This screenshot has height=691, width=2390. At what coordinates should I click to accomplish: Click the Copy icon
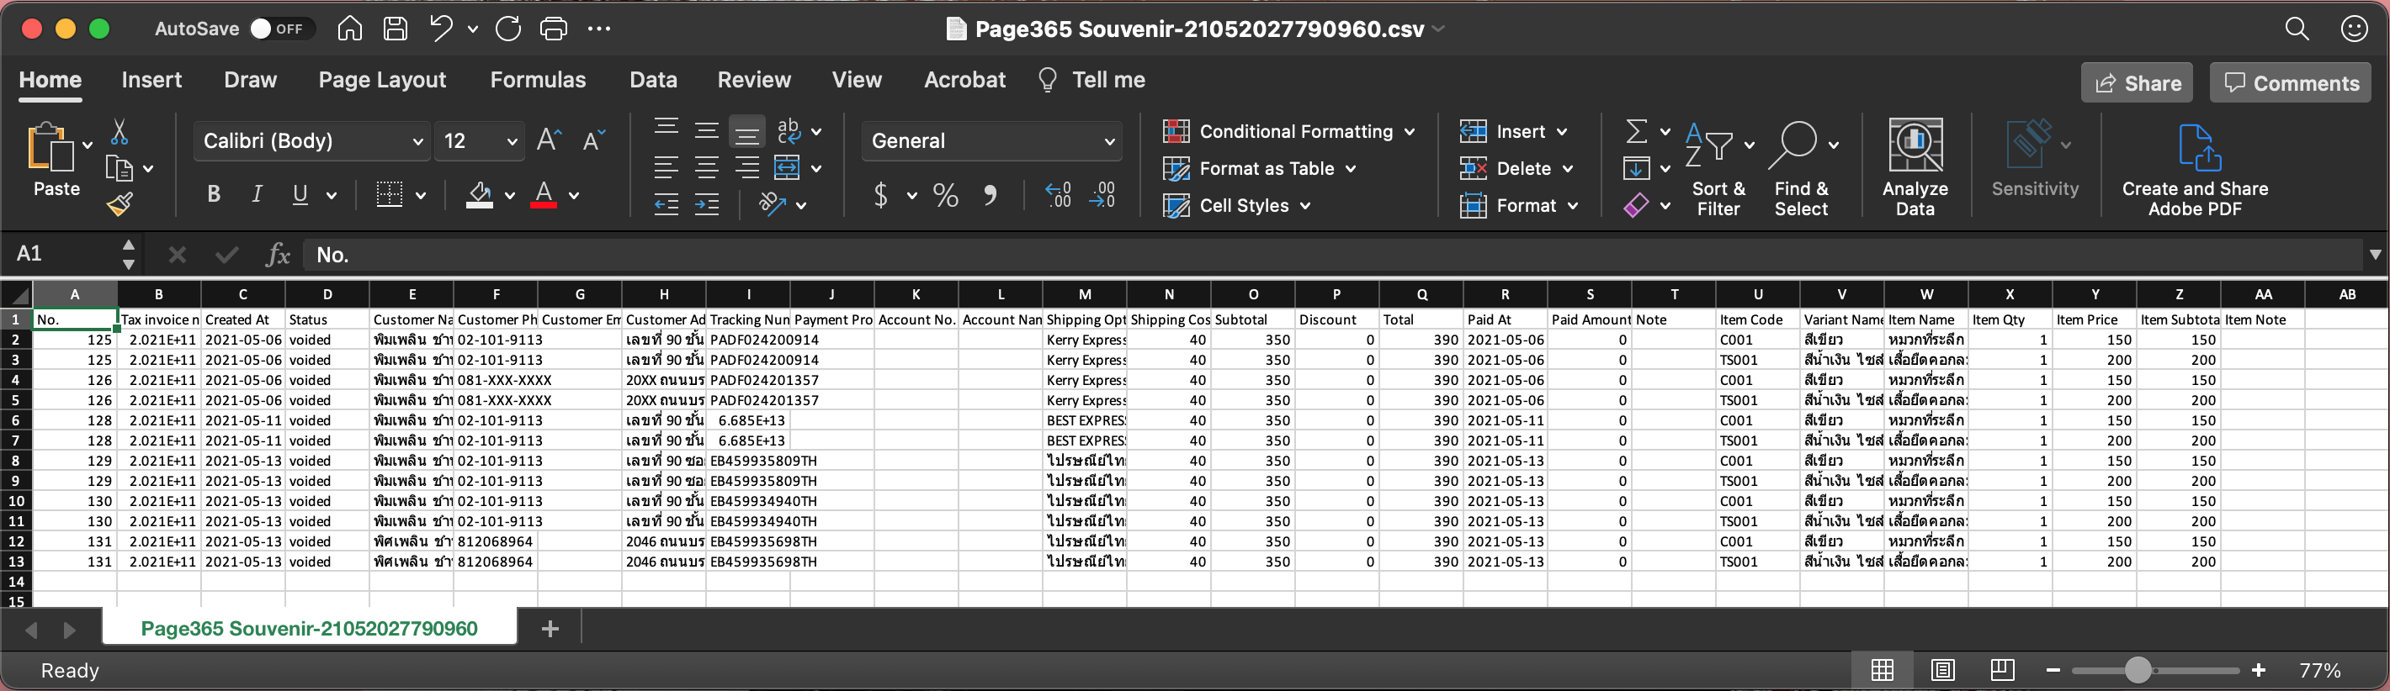tap(119, 169)
